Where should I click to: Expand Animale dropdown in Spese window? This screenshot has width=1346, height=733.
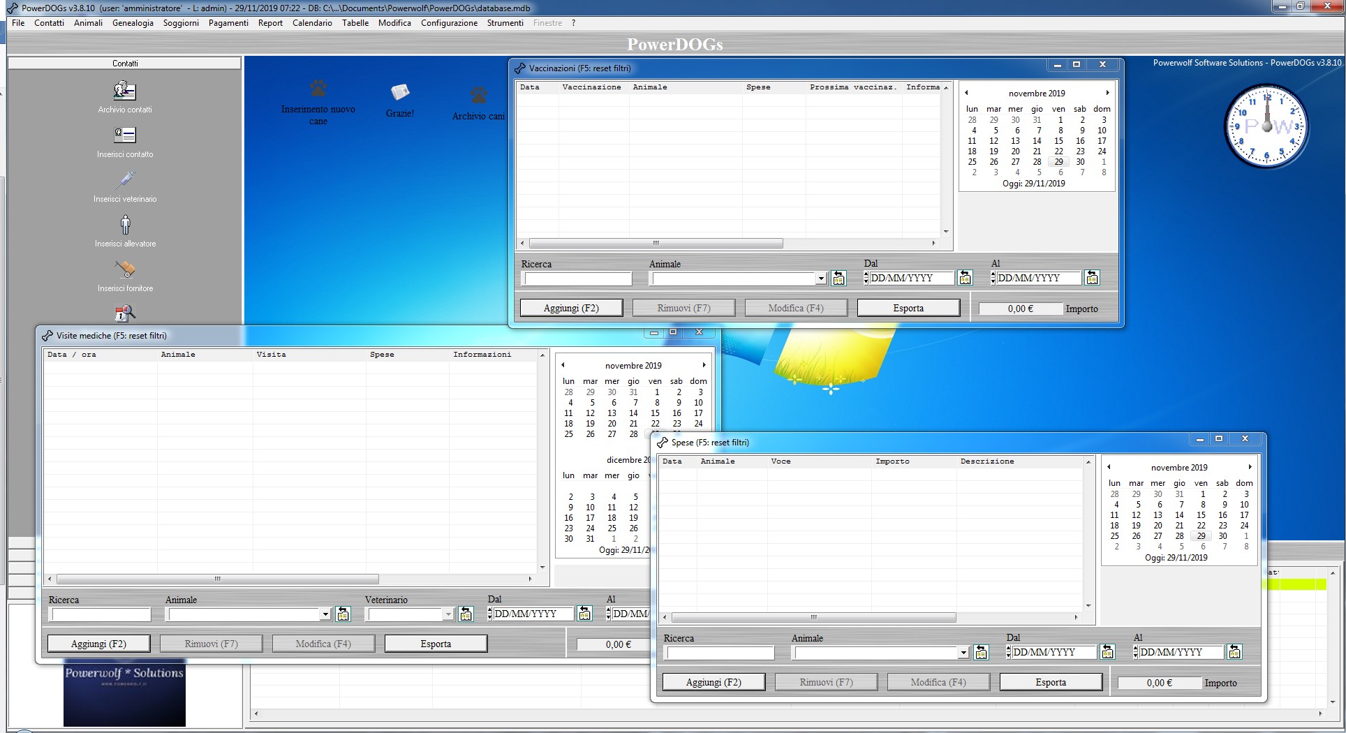pos(963,653)
